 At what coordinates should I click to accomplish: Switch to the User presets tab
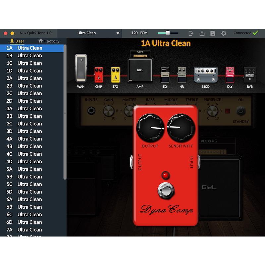tap(17, 41)
